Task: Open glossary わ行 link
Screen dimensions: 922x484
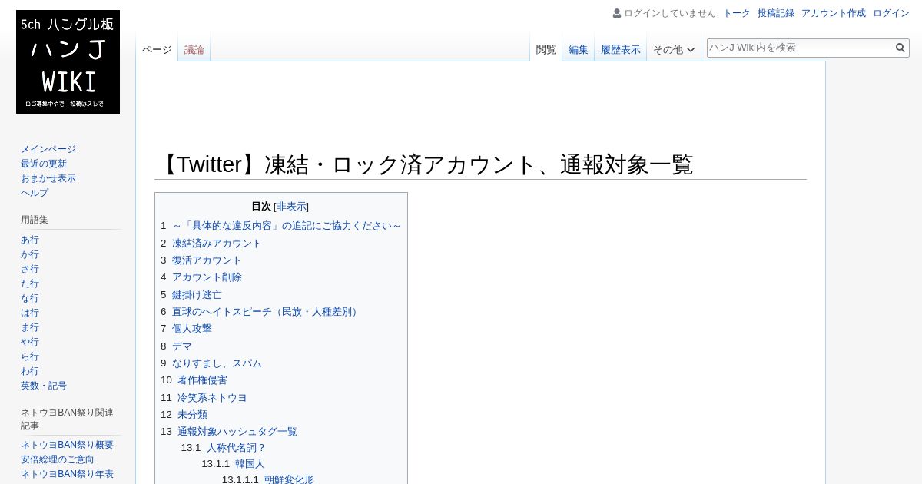Action: coord(30,371)
